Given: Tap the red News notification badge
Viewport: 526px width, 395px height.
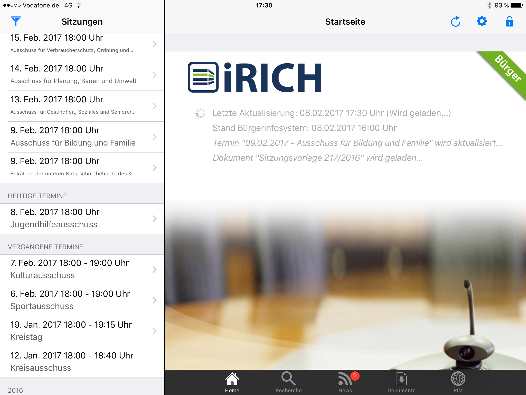Looking at the screenshot, I should click(x=355, y=376).
